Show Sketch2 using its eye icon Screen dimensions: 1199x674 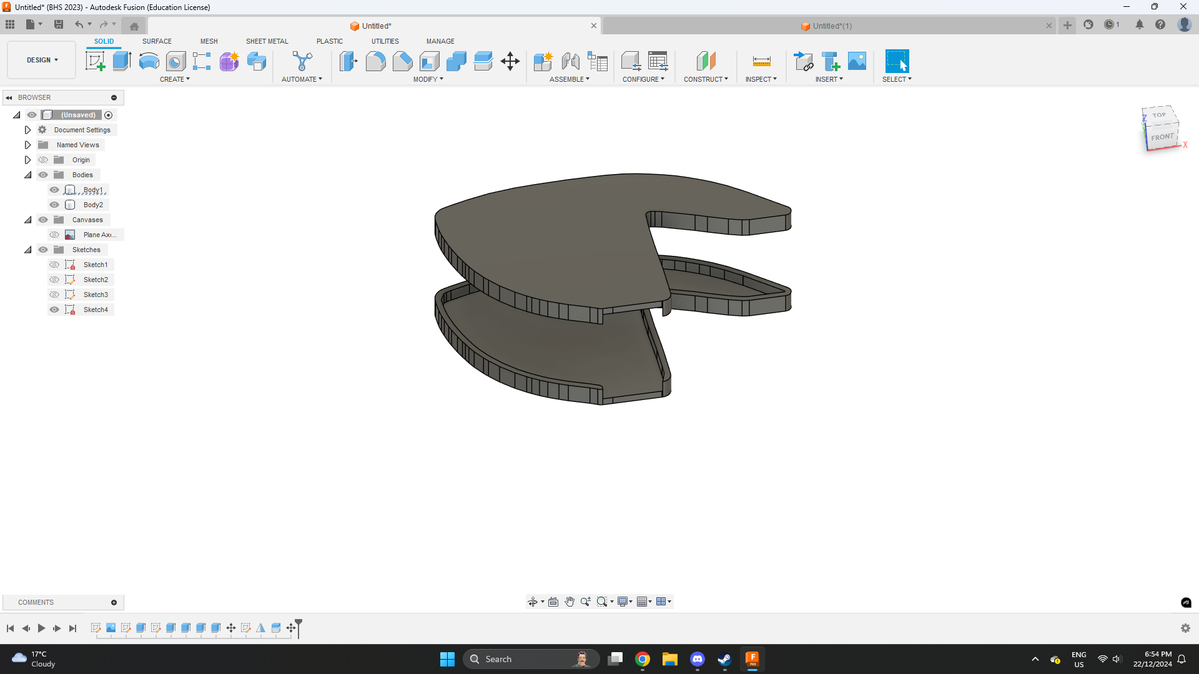pyautogui.click(x=54, y=280)
